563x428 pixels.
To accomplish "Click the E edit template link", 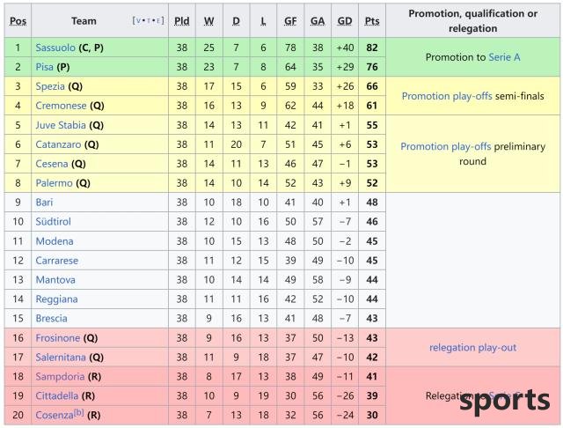I will point(158,20).
